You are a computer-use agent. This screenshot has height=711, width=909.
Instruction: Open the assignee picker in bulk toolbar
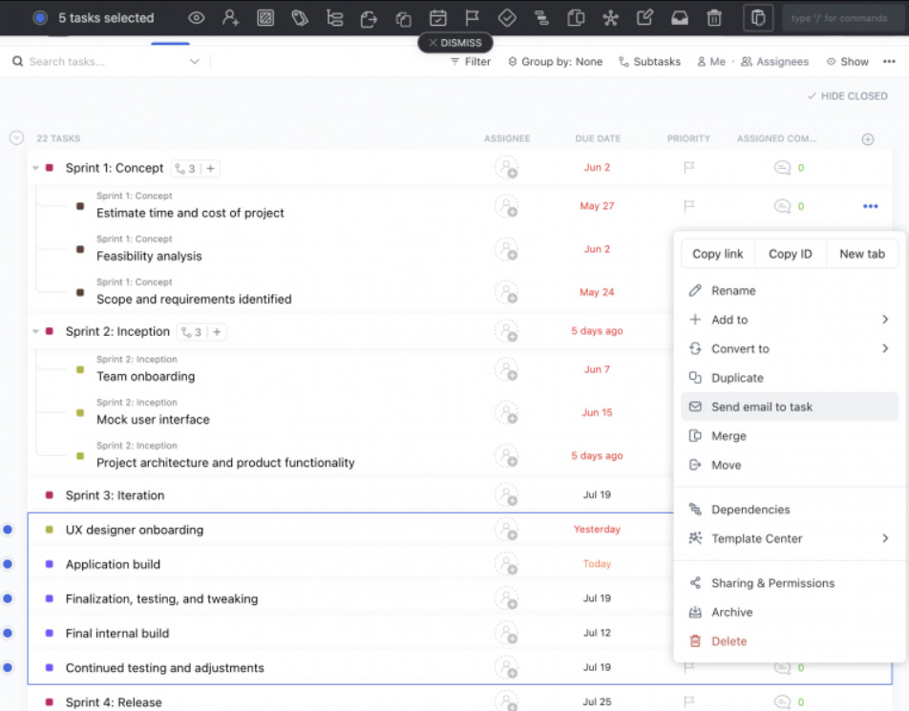tap(229, 17)
